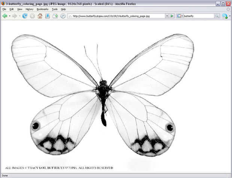Screen dimensions: 232x178
Task: Go back with the green Back arrow
Action: pos(5,16)
